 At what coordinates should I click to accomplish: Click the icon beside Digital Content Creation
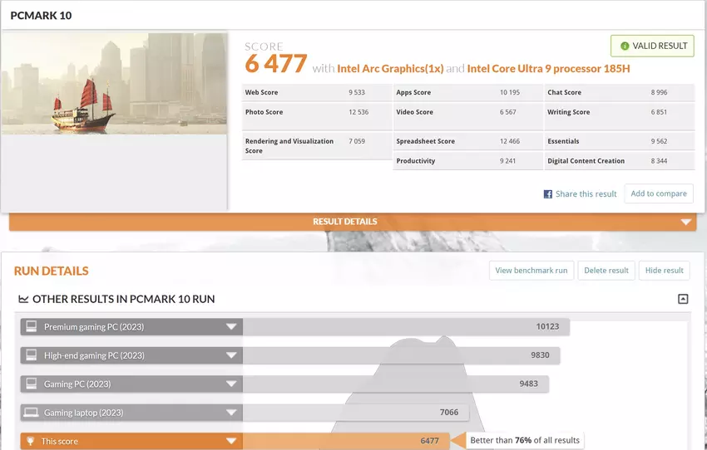pyautogui.click(x=541, y=161)
